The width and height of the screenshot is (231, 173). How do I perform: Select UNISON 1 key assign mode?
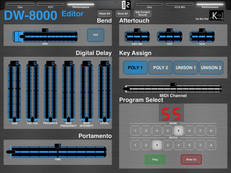[186, 68]
